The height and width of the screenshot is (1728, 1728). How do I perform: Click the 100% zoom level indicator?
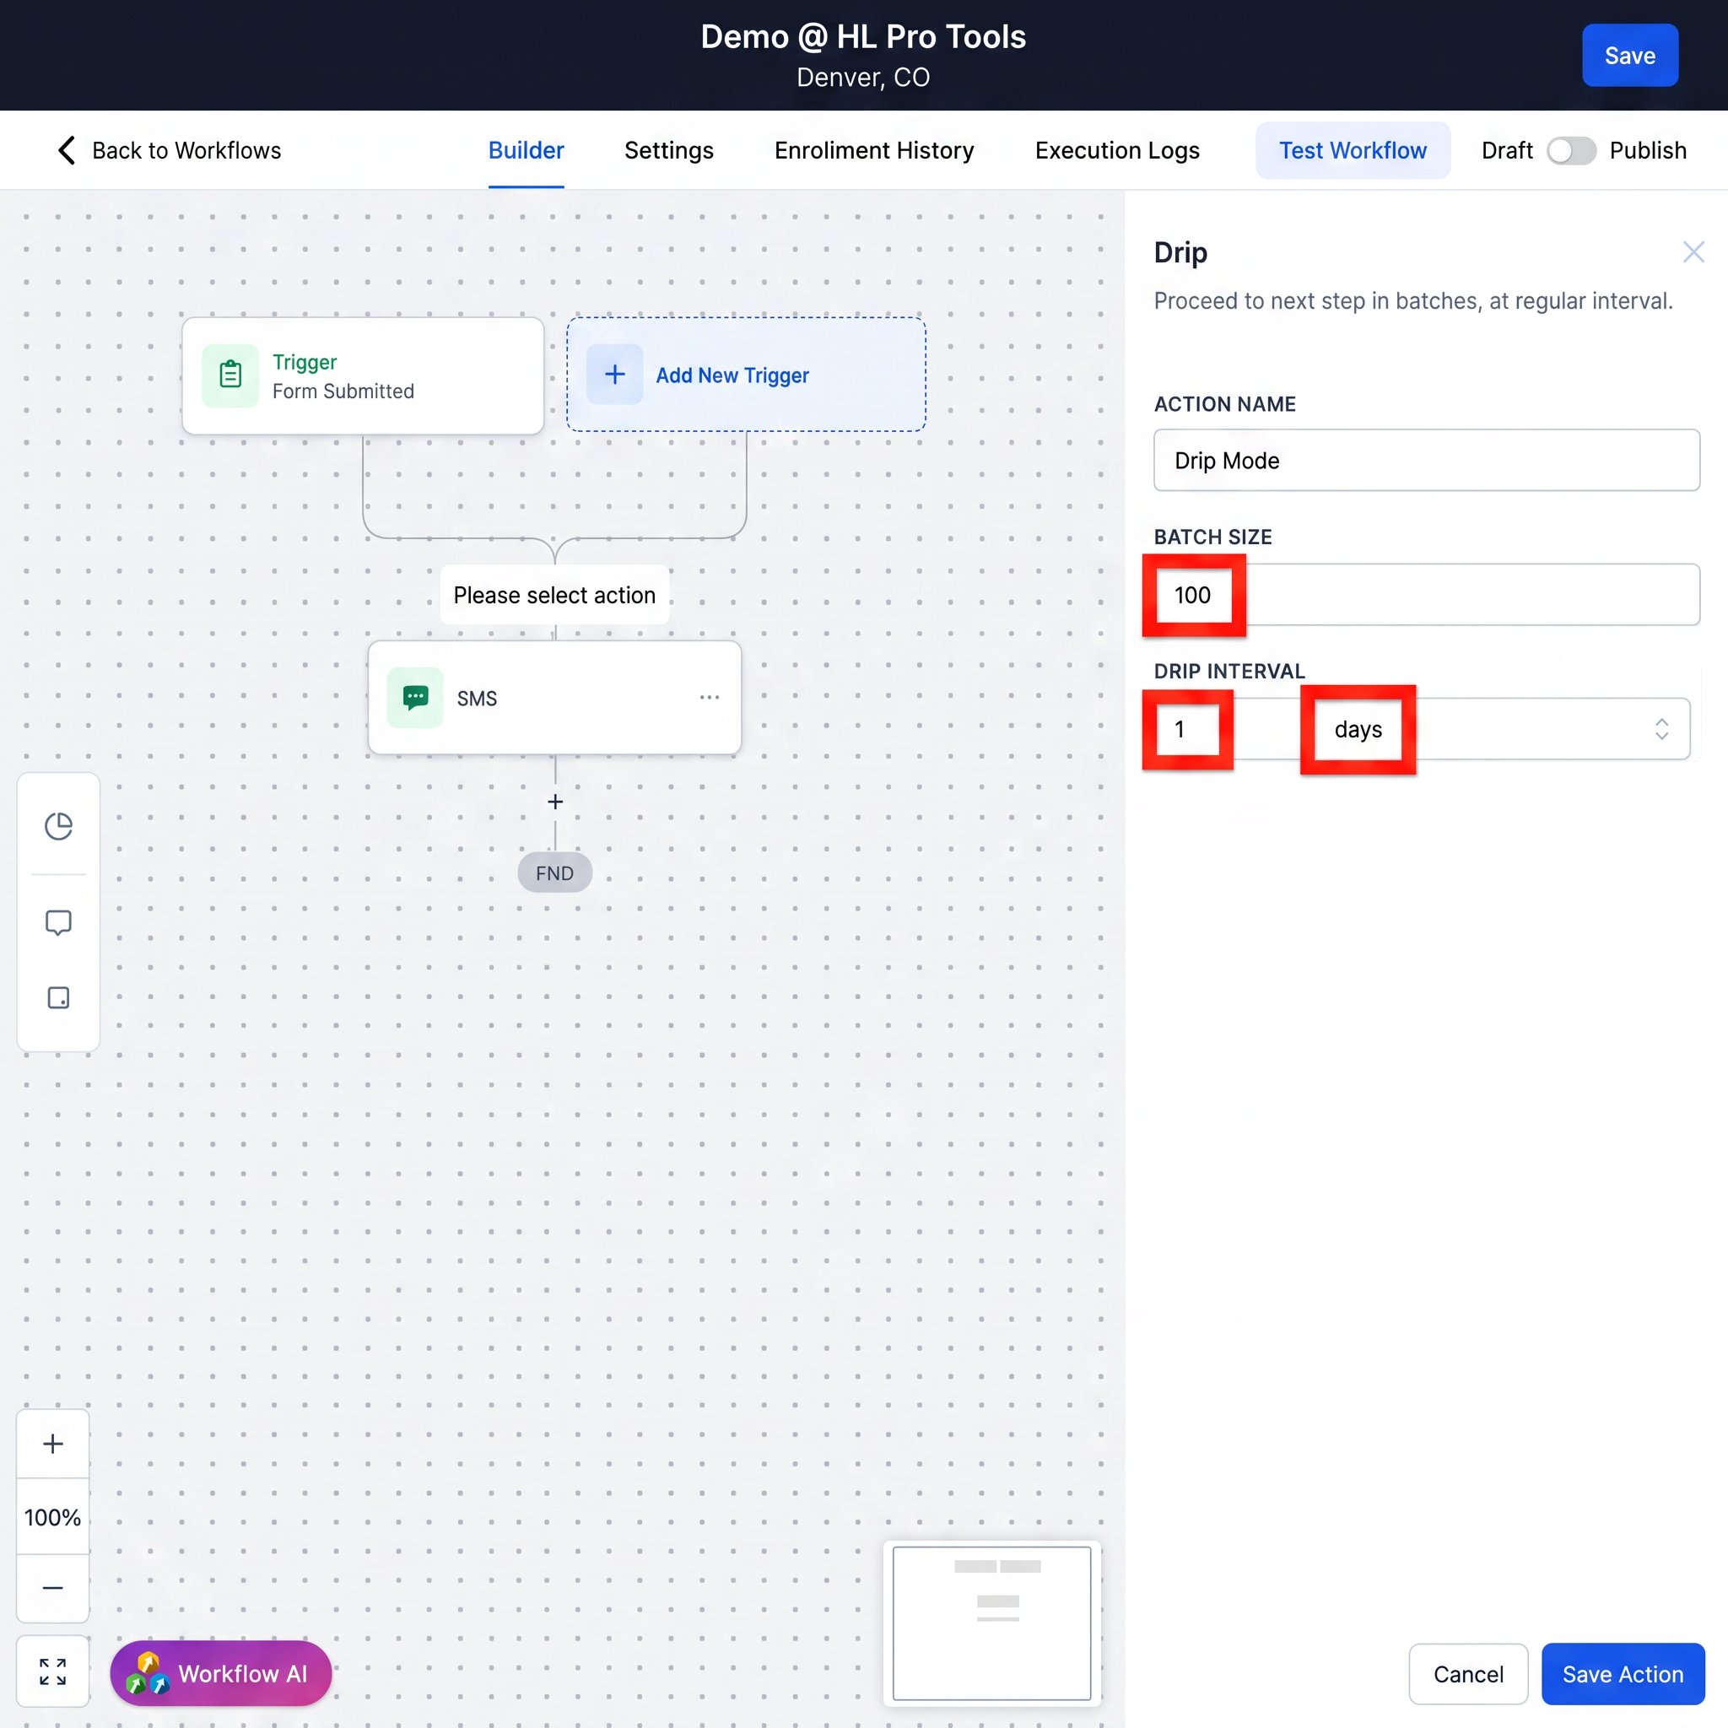tap(53, 1517)
